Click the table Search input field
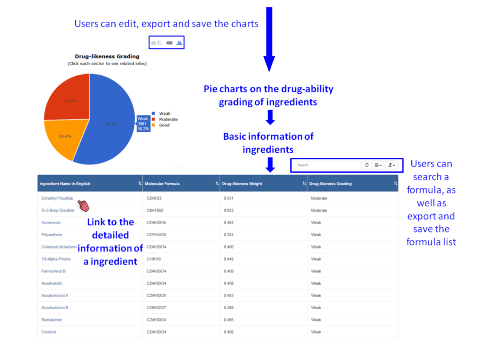This screenshot has height=347, width=485. 327,165
